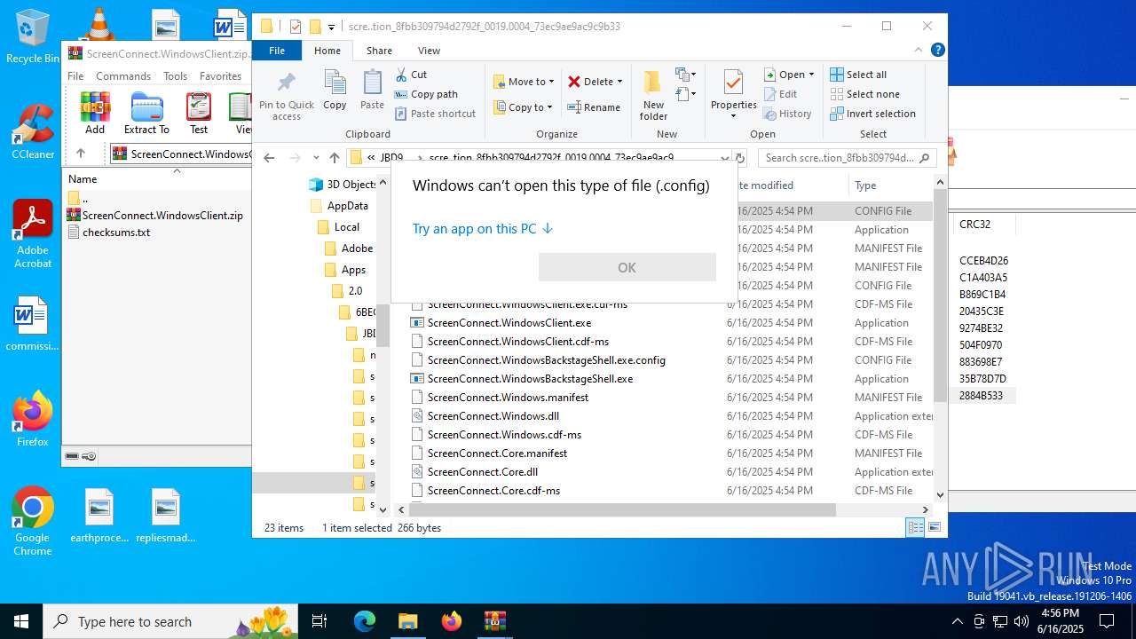The height and width of the screenshot is (639, 1136).
Task: Click Invert selection in ribbon
Action: pyautogui.click(x=872, y=114)
